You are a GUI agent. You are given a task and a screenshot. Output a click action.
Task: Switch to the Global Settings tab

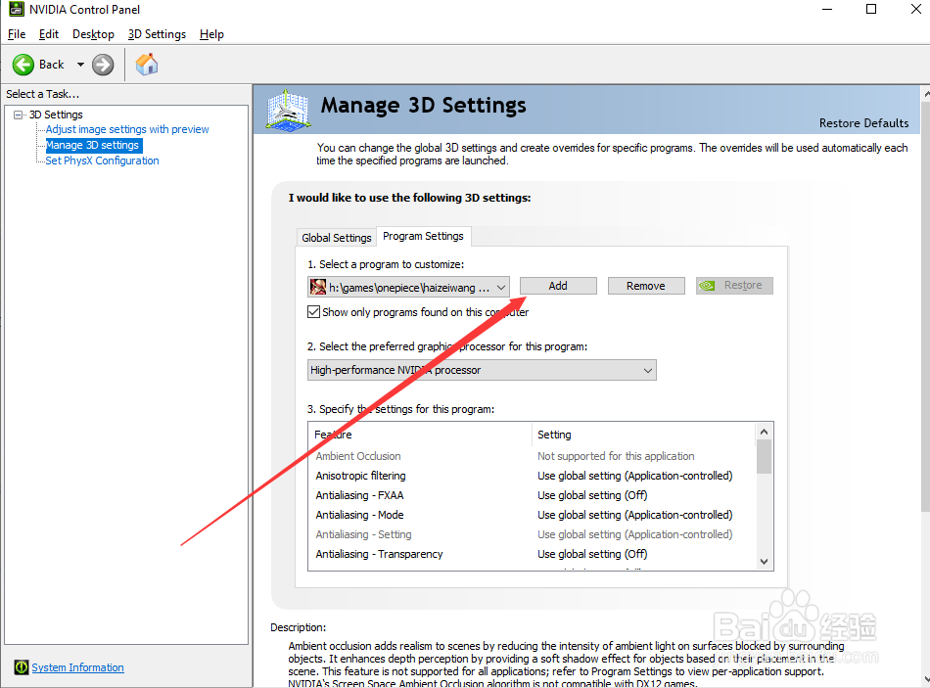pos(337,237)
